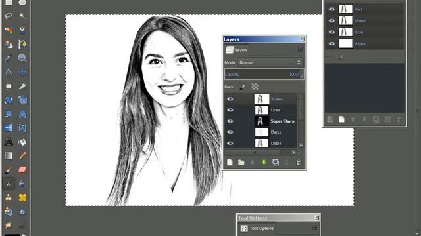
Task: Choose the pink Eraser tool
Action: pyautogui.click(x=22, y=170)
